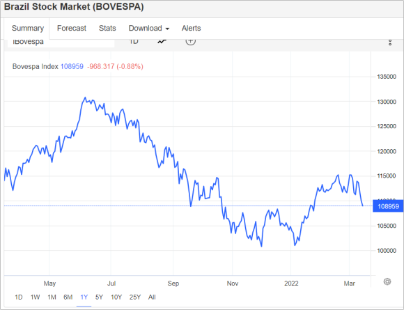Expand the Download dropdown

(149, 28)
